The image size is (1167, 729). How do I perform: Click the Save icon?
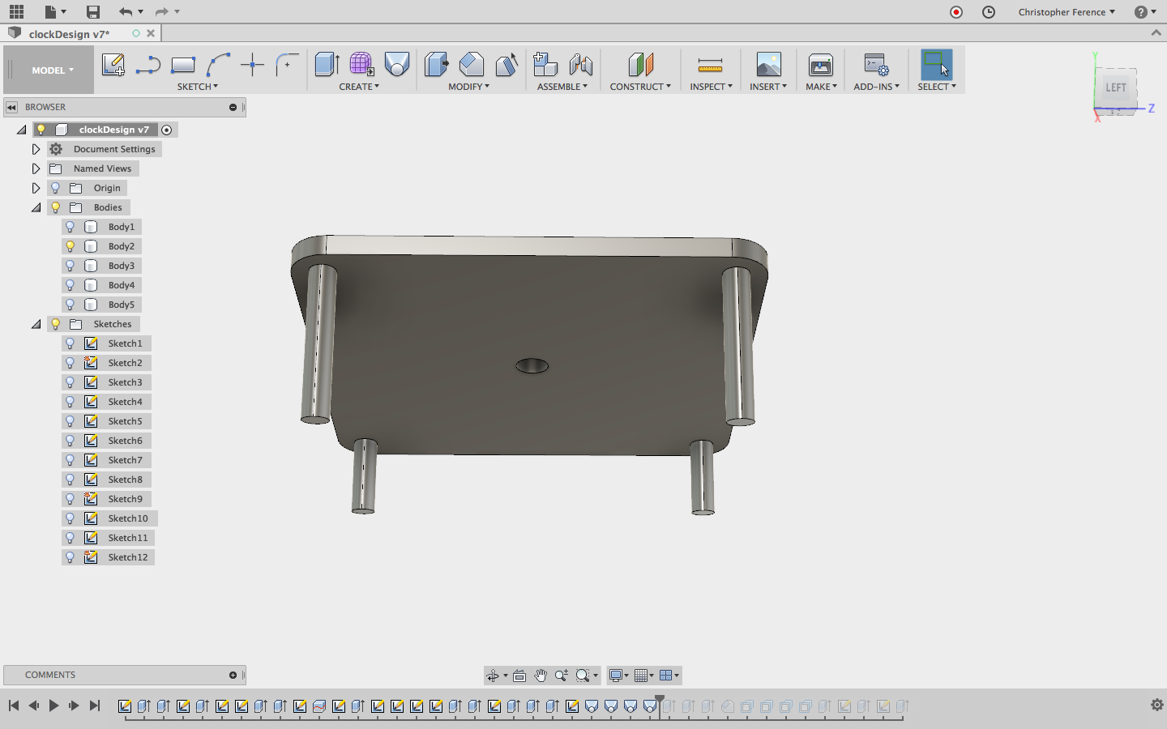coord(93,12)
